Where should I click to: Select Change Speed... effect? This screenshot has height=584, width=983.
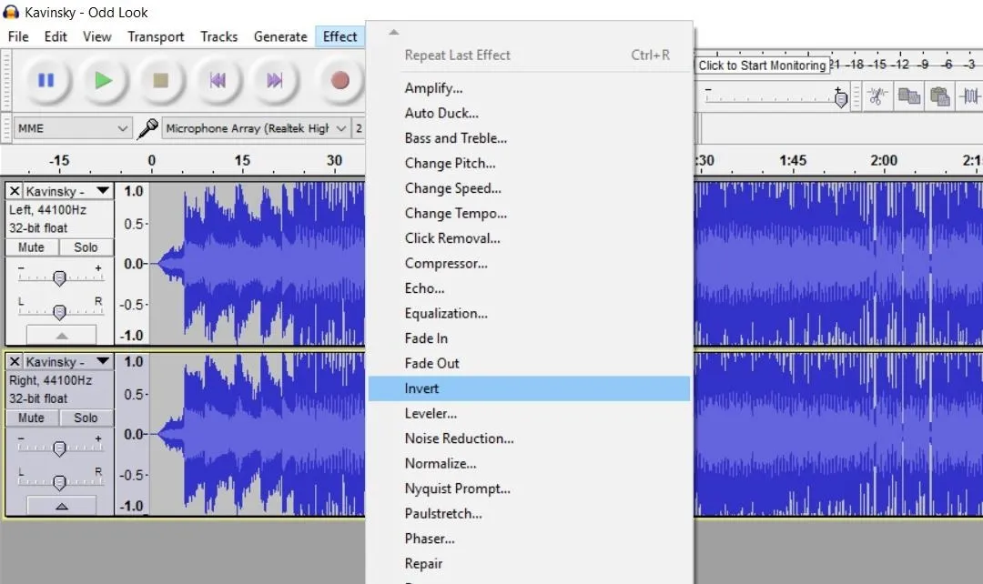[529, 188]
